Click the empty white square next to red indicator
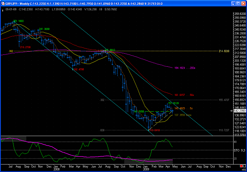The height and width of the screenshot is (172, 247). [x=244, y=166]
